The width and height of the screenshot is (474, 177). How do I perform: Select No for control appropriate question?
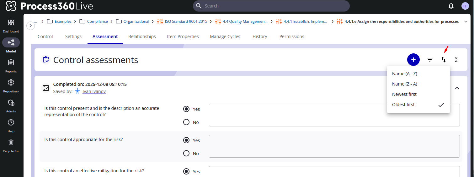[x=186, y=153]
